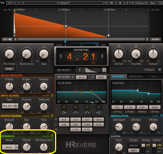Click the low-shelf EQ band shape icon
Screen dimensions: 163x154
click(x=65, y=107)
